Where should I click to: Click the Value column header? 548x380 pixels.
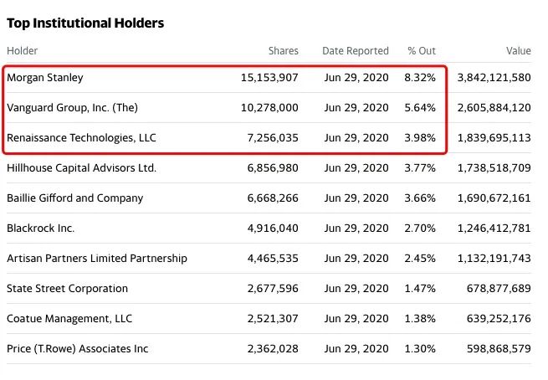pos(518,51)
